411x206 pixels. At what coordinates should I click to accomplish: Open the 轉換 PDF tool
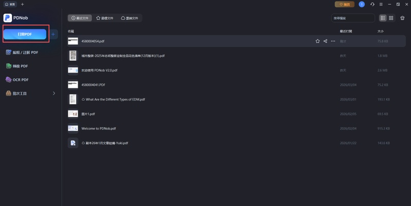(x=21, y=66)
